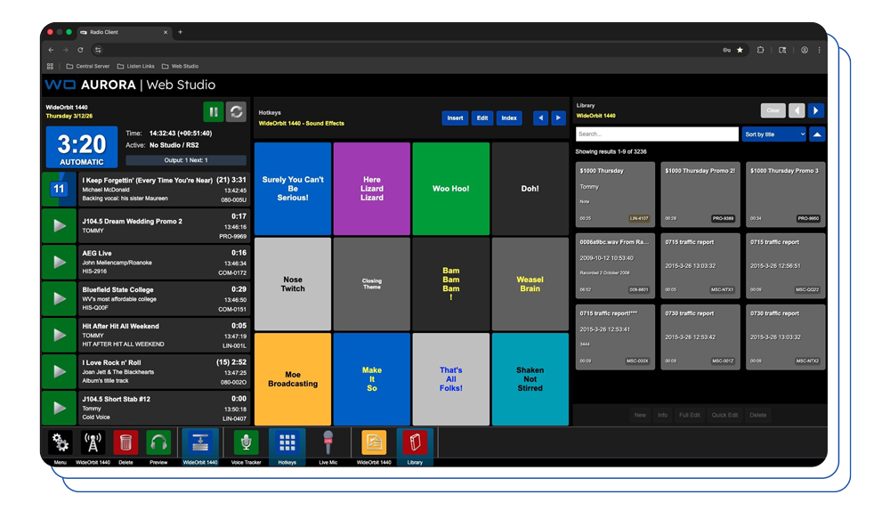The height and width of the screenshot is (519, 890).
Task: Reload the browser page
Action: click(x=81, y=50)
